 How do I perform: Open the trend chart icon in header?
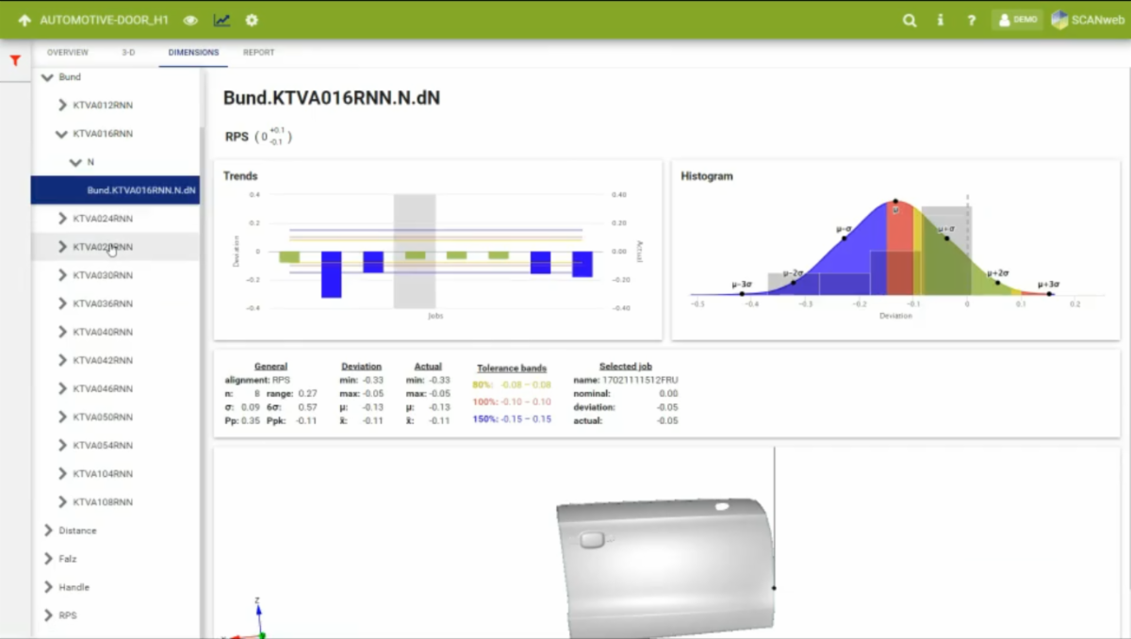coord(221,20)
